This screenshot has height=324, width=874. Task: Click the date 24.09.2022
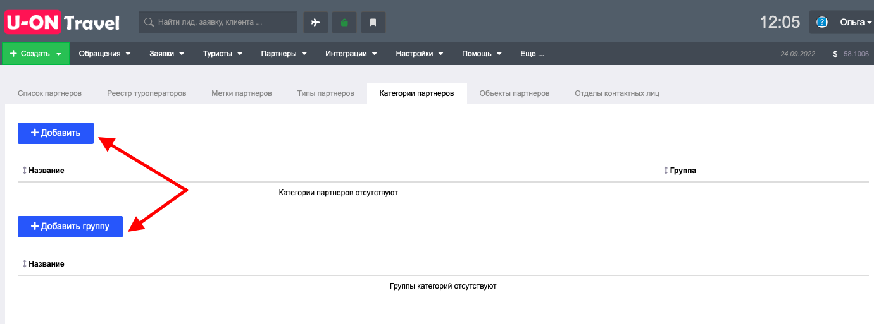[x=799, y=54]
